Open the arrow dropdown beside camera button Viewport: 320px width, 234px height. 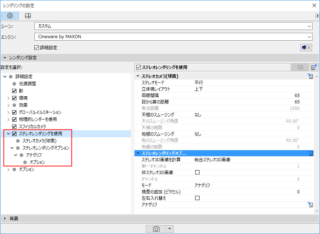[x=169, y=229]
